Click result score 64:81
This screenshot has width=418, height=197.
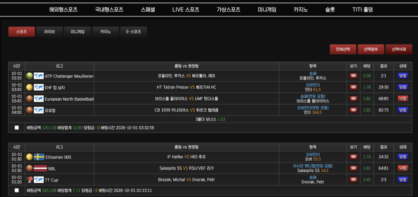pos(383,168)
